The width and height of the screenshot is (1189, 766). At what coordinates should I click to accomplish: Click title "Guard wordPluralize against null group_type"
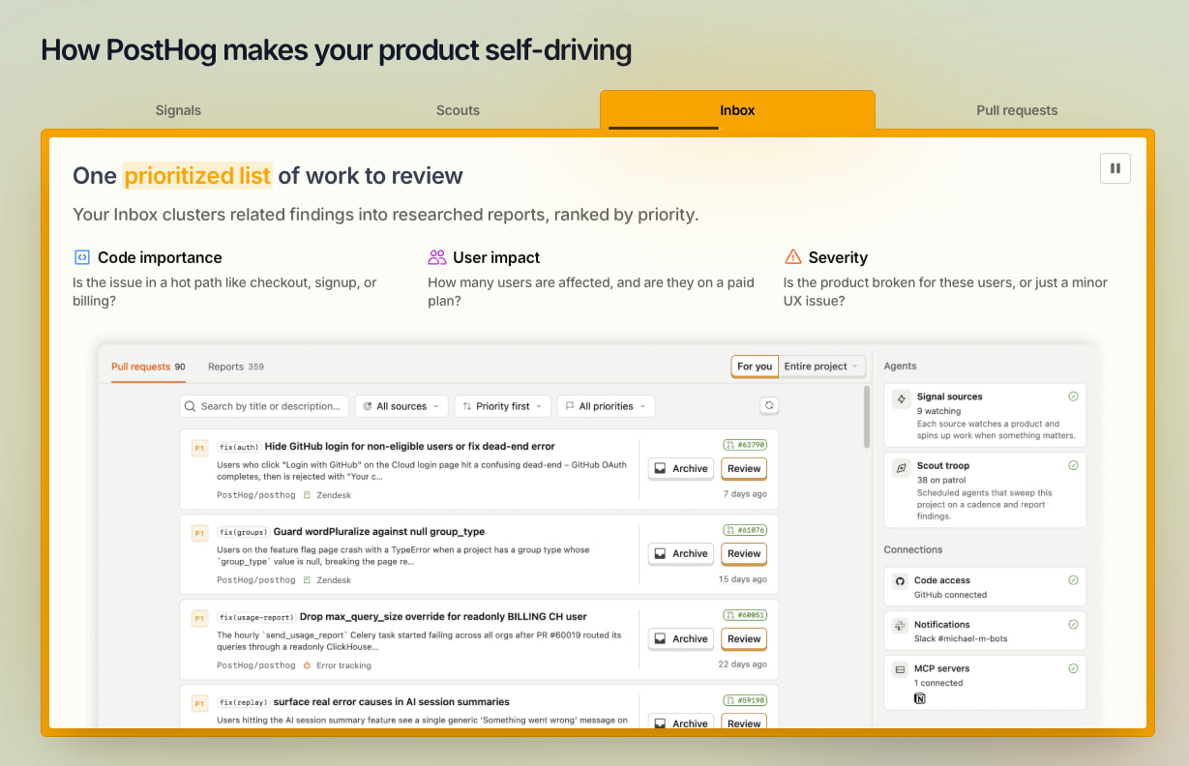[x=379, y=532]
